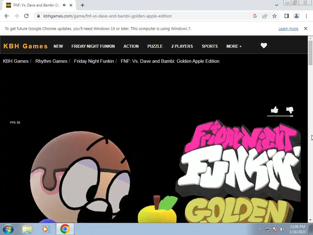Bookmark this page with the star icon
The height and width of the screenshot is (235, 313).
click(274, 16)
